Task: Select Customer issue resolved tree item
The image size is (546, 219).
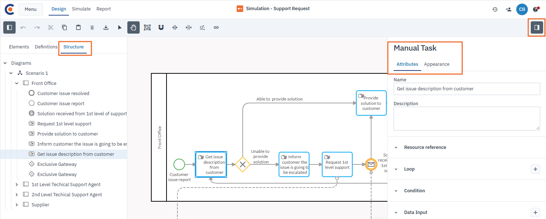Action: pyautogui.click(x=63, y=94)
